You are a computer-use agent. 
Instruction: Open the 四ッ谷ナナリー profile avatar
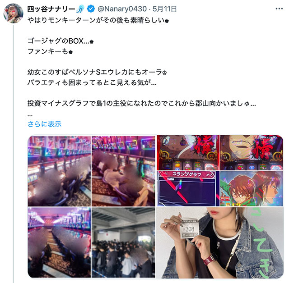click(13, 13)
